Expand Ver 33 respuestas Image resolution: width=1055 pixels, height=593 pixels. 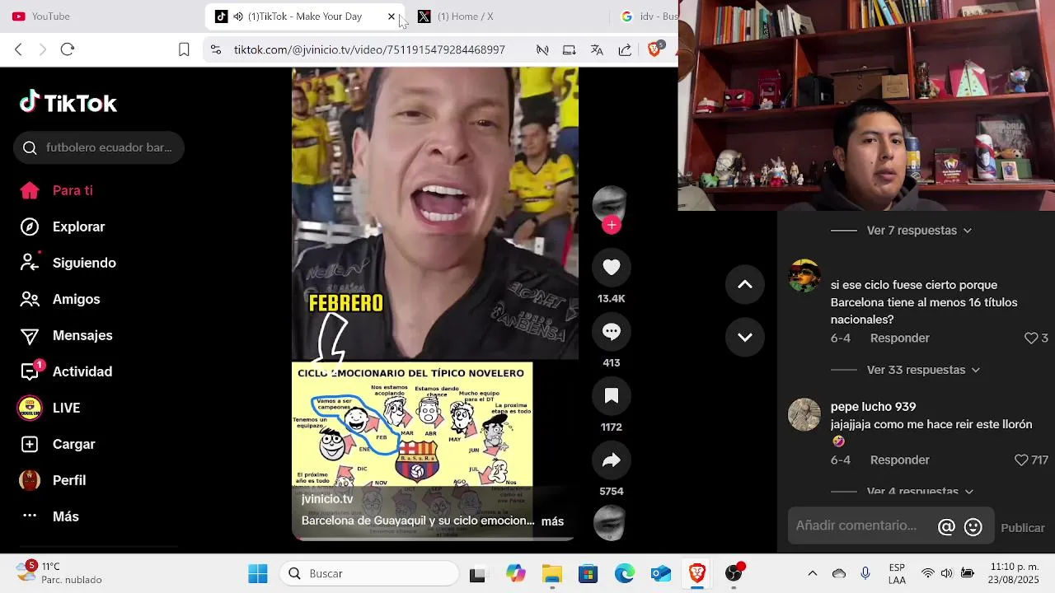pyautogui.click(x=923, y=370)
